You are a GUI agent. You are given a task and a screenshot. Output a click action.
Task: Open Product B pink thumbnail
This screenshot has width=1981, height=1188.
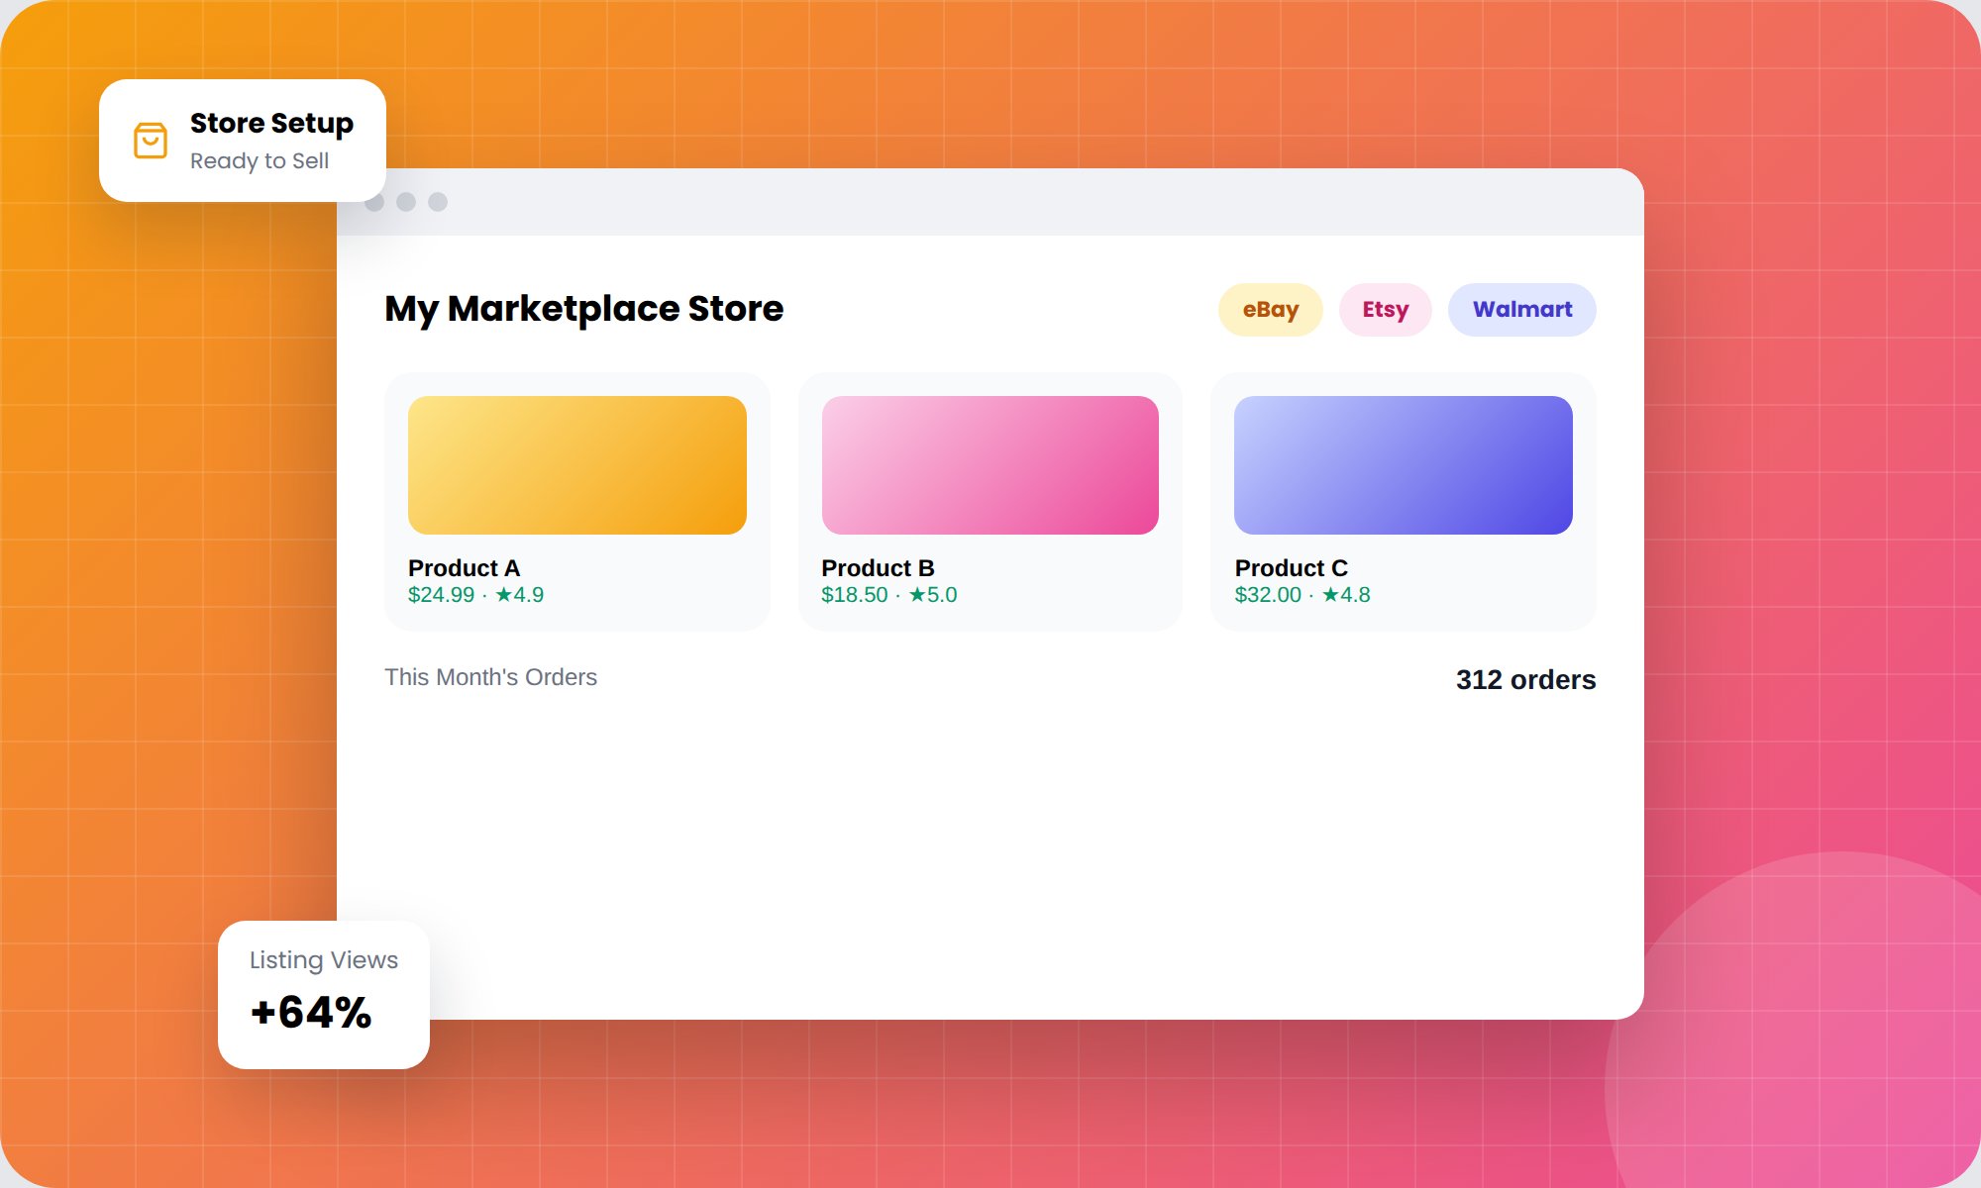pyautogui.click(x=990, y=465)
